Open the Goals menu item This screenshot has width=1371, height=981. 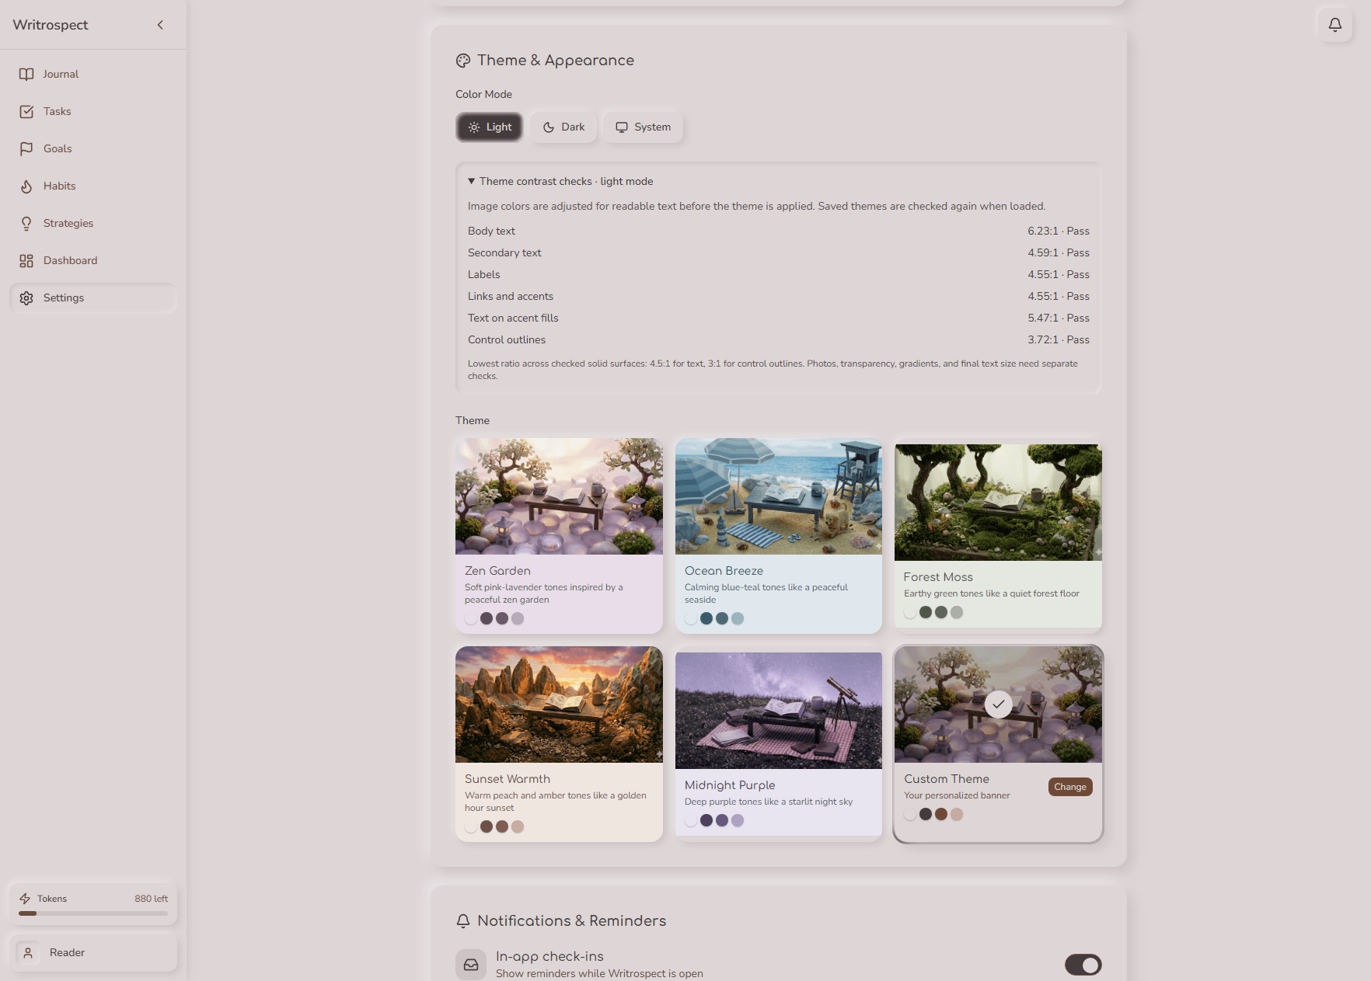(x=93, y=148)
